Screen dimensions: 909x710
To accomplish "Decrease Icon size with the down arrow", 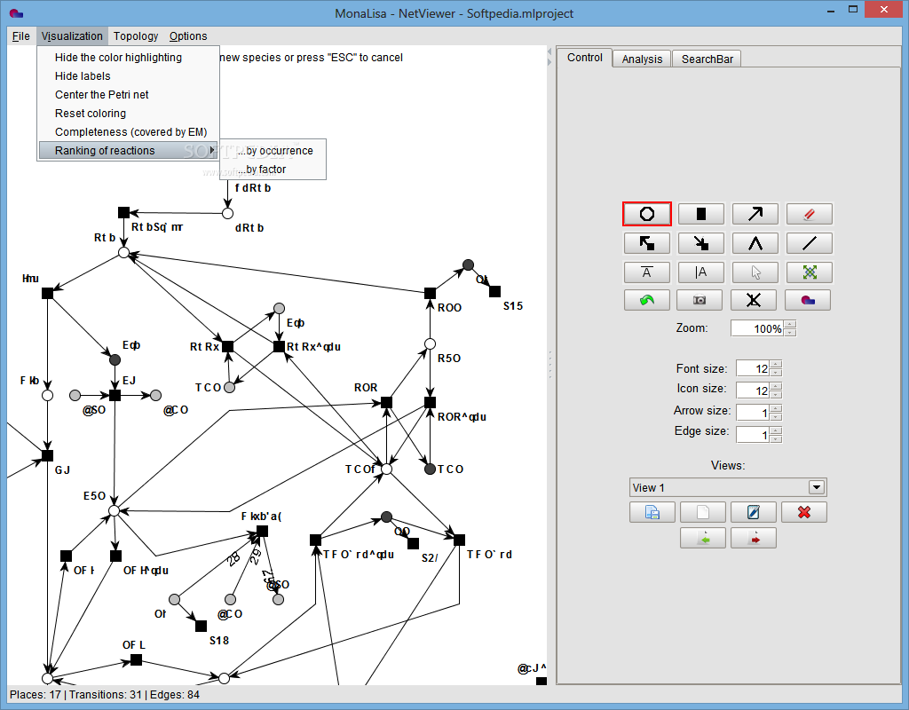I will point(776,394).
